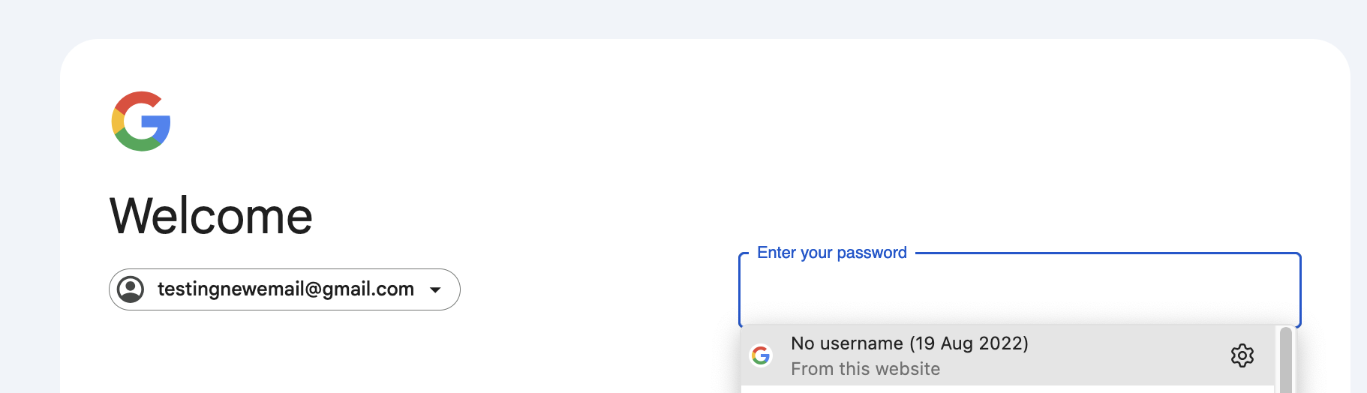Click the autofill popup scrollbar thumb
The image size is (1367, 393).
click(1286, 360)
